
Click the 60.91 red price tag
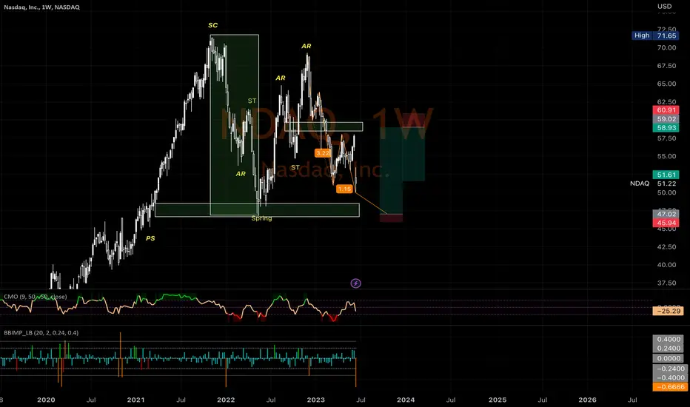pyautogui.click(x=666, y=110)
